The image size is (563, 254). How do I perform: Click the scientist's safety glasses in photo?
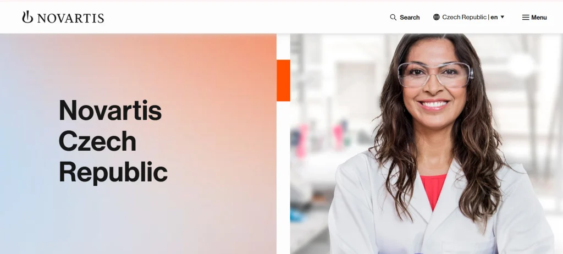(435, 75)
